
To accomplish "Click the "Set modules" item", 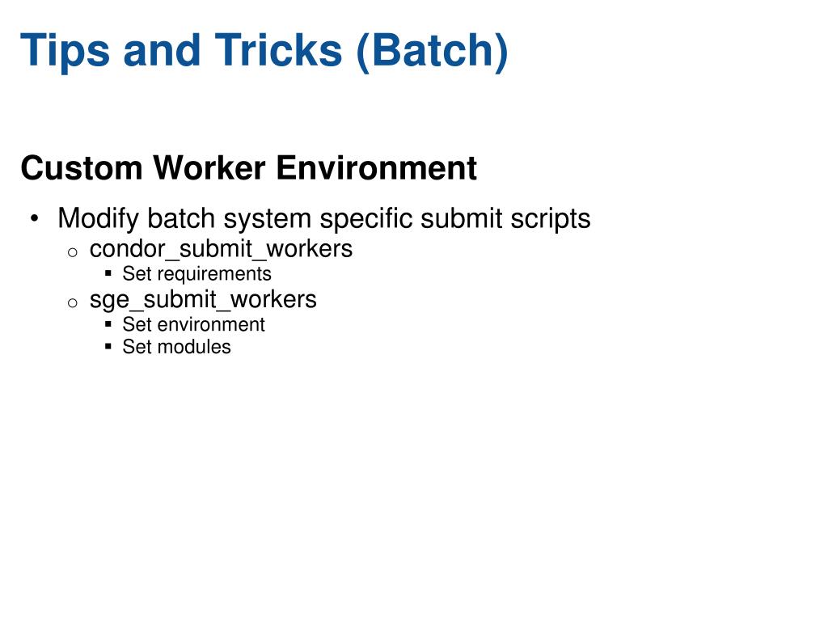I will coord(176,347).
